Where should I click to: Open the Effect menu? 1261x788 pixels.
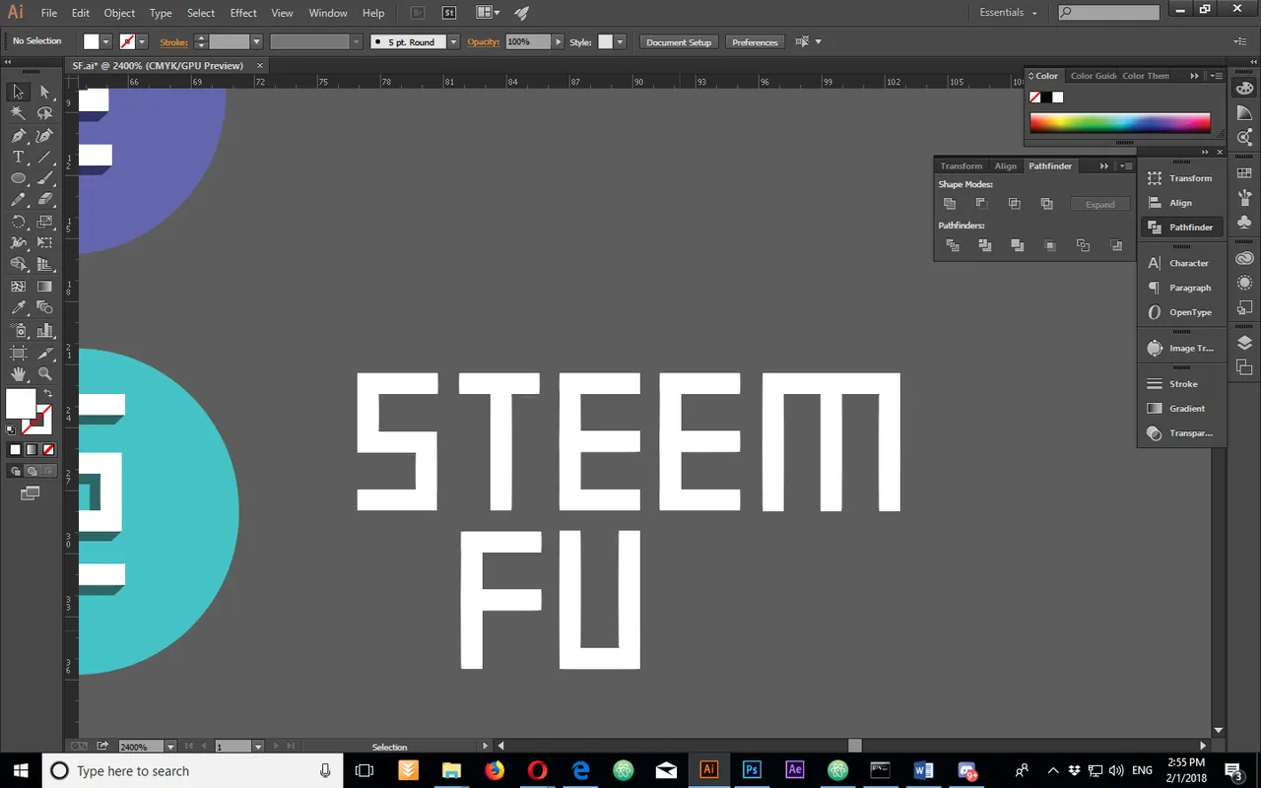click(x=243, y=13)
